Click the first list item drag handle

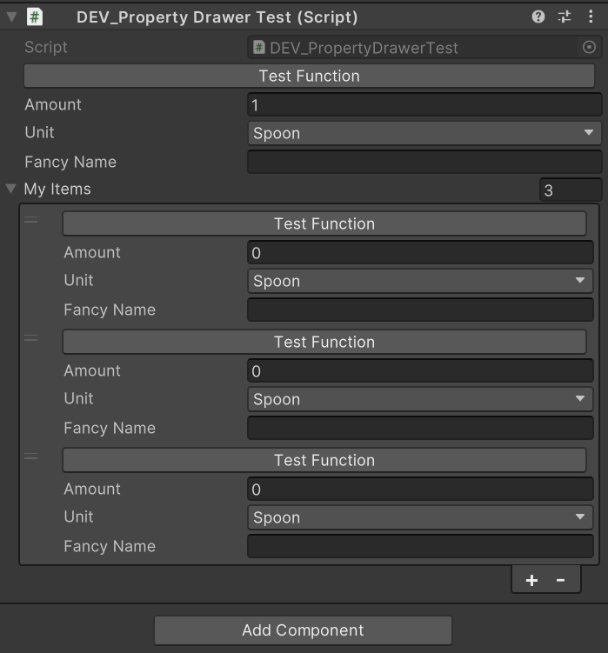(31, 220)
